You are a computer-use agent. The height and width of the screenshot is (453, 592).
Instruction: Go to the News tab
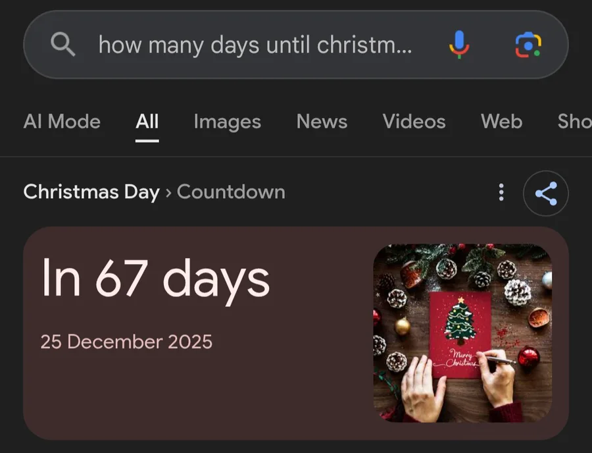[x=322, y=121]
